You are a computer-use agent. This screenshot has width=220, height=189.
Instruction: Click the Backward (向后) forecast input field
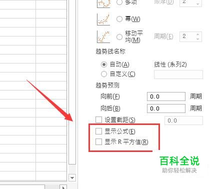click(166, 108)
